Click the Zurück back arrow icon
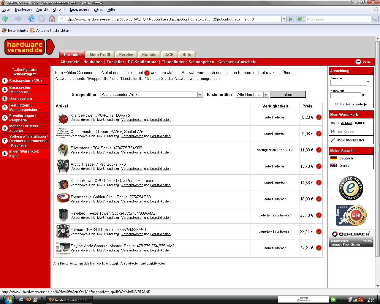The width and height of the screenshot is (380, 304). click(x=358, y=61)
